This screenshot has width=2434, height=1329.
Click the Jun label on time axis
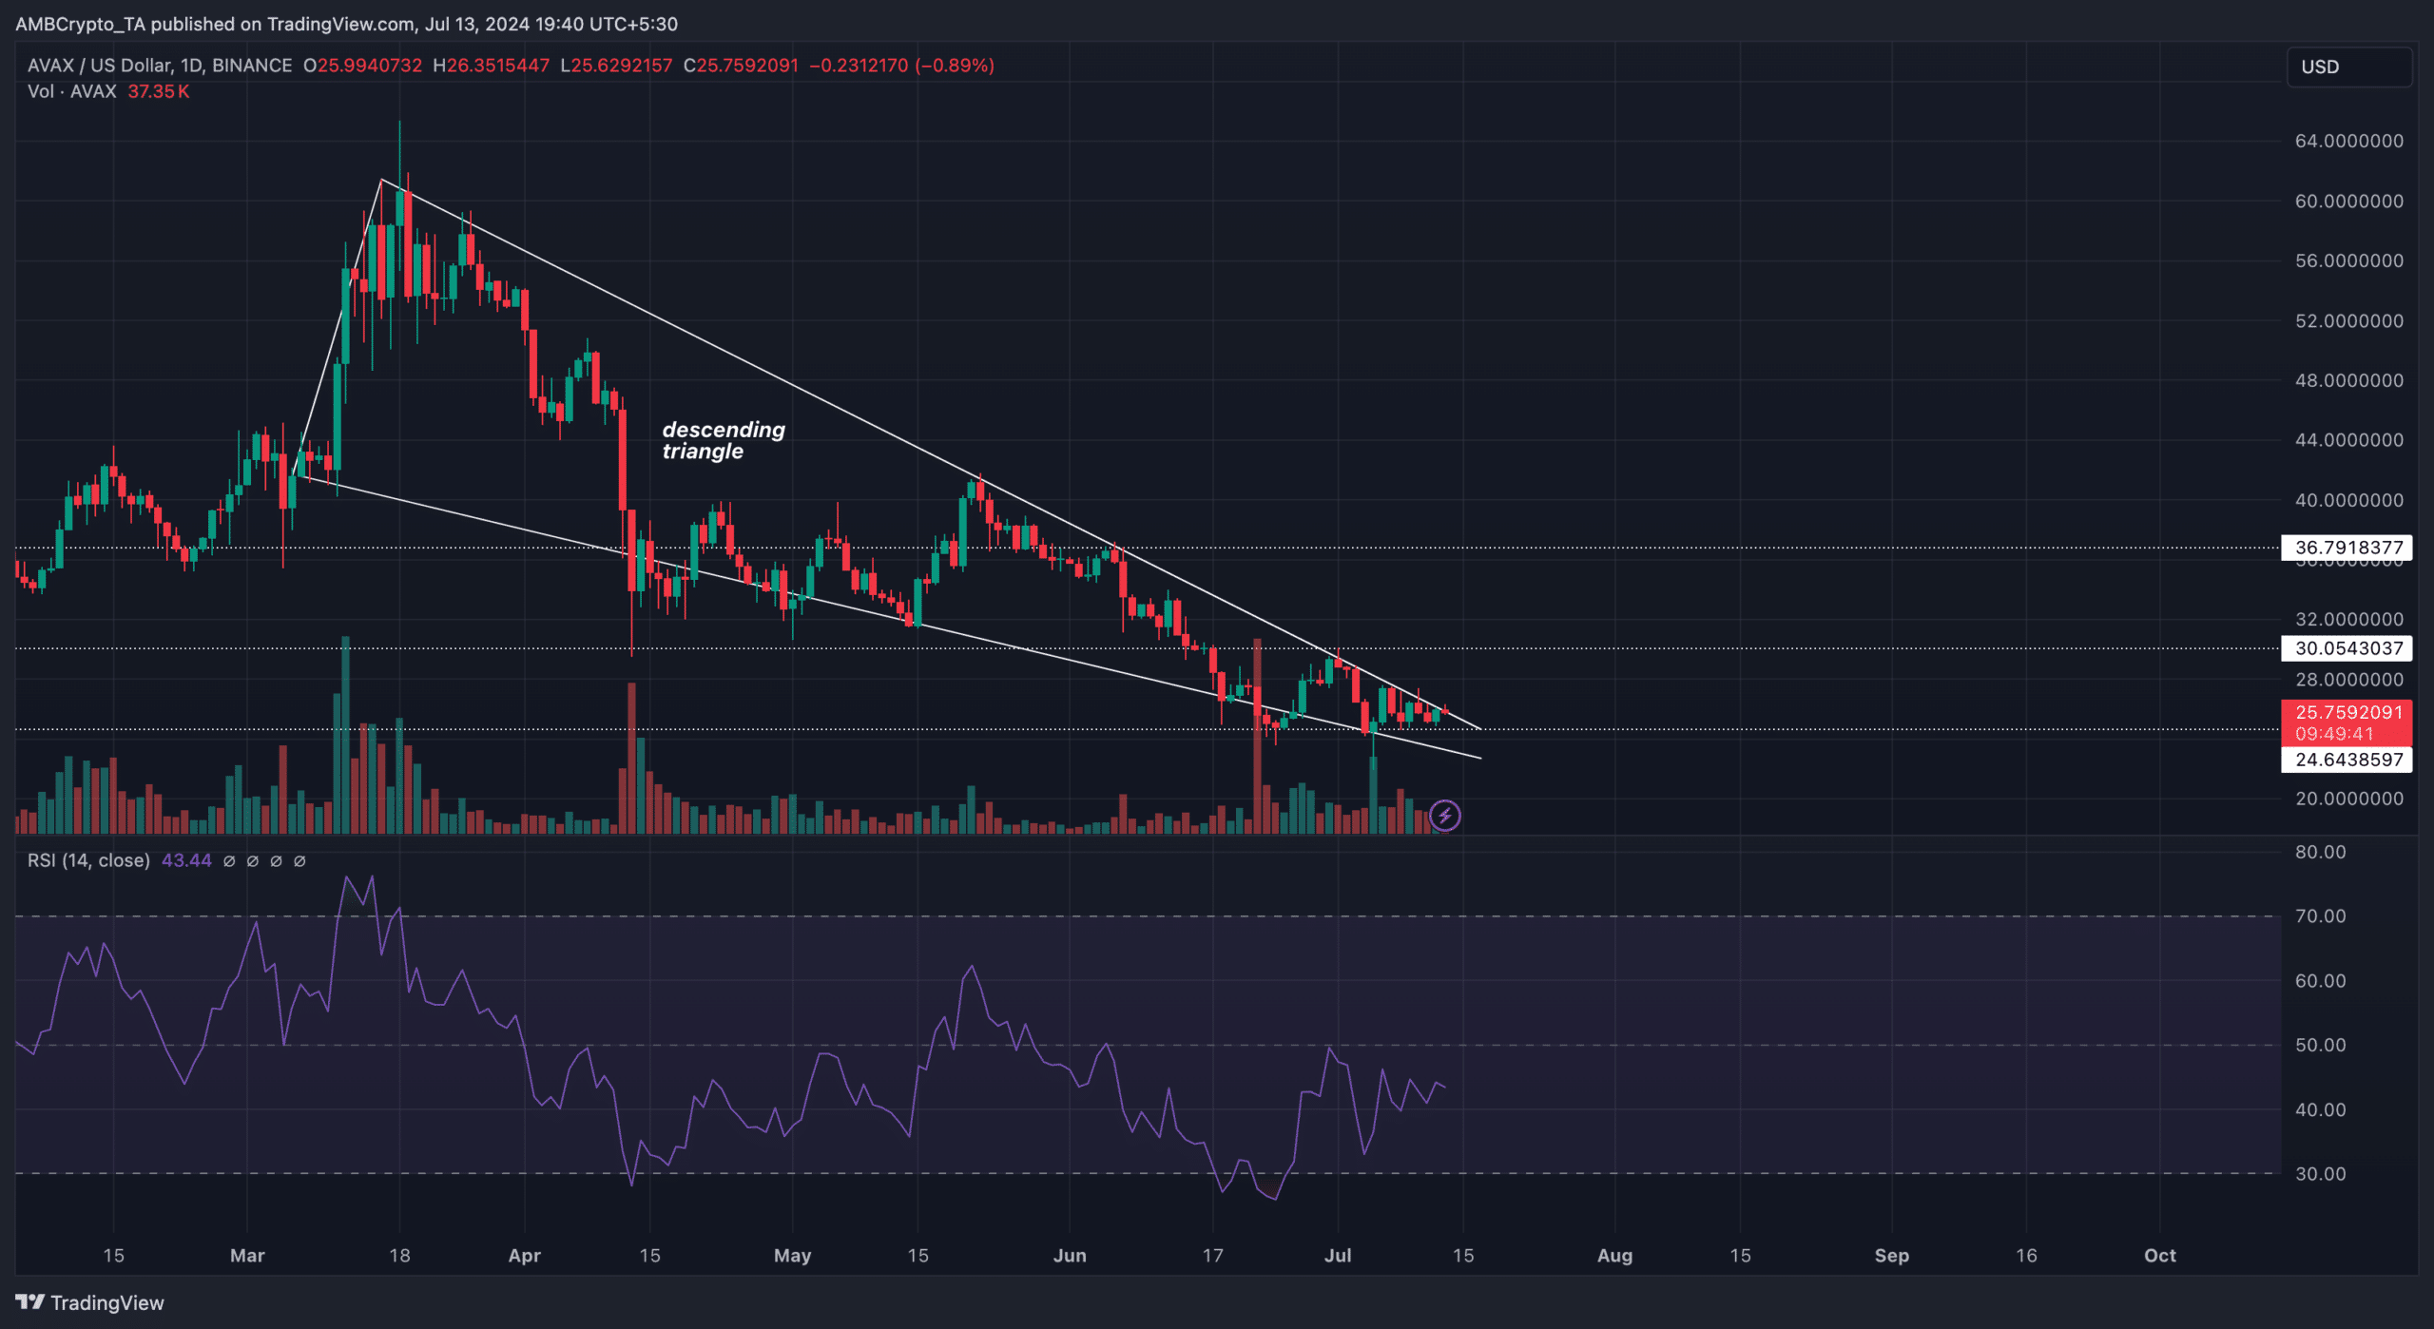pyautogui.click(x=1070, y=1256)
